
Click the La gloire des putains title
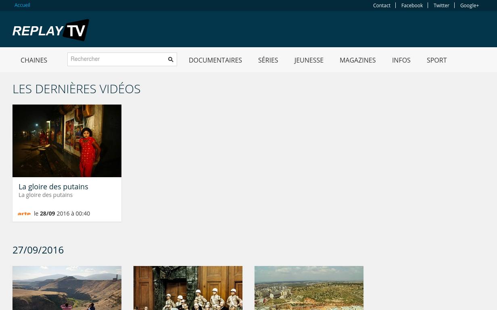tap(53, 186)
